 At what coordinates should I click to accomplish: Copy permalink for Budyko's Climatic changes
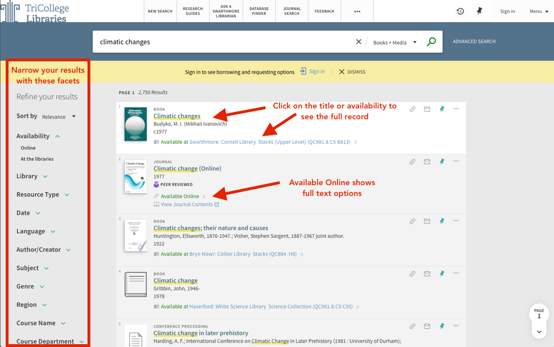click(413, 109)
